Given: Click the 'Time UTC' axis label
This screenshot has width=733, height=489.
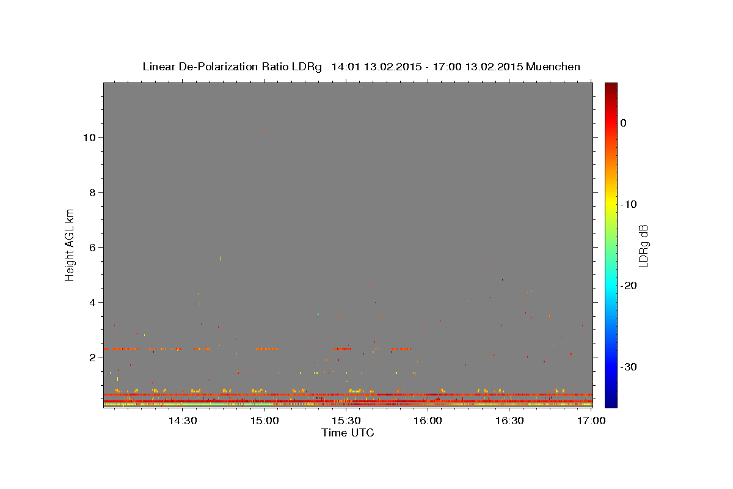Looking at the screenshot, I should (x=348, y=433).
